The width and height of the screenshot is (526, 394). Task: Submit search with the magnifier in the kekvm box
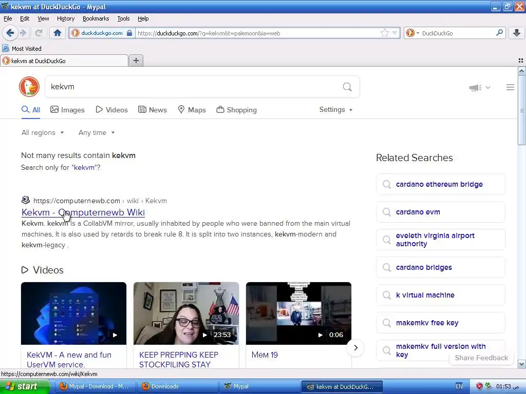(347, 87)
